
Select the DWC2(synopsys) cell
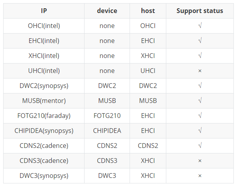tap(44, 86)
